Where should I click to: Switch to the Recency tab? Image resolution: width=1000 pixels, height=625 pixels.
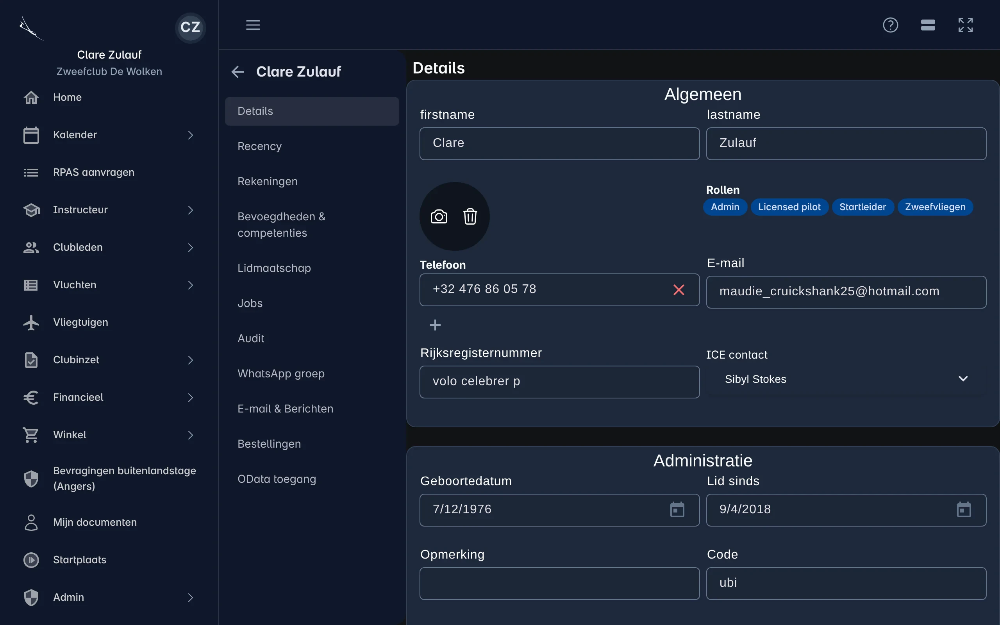[x=312, y=146]
